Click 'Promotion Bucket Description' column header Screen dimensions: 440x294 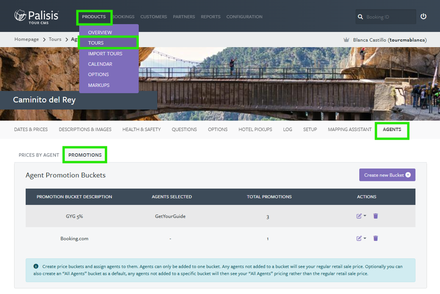click(x=74, y=197)
